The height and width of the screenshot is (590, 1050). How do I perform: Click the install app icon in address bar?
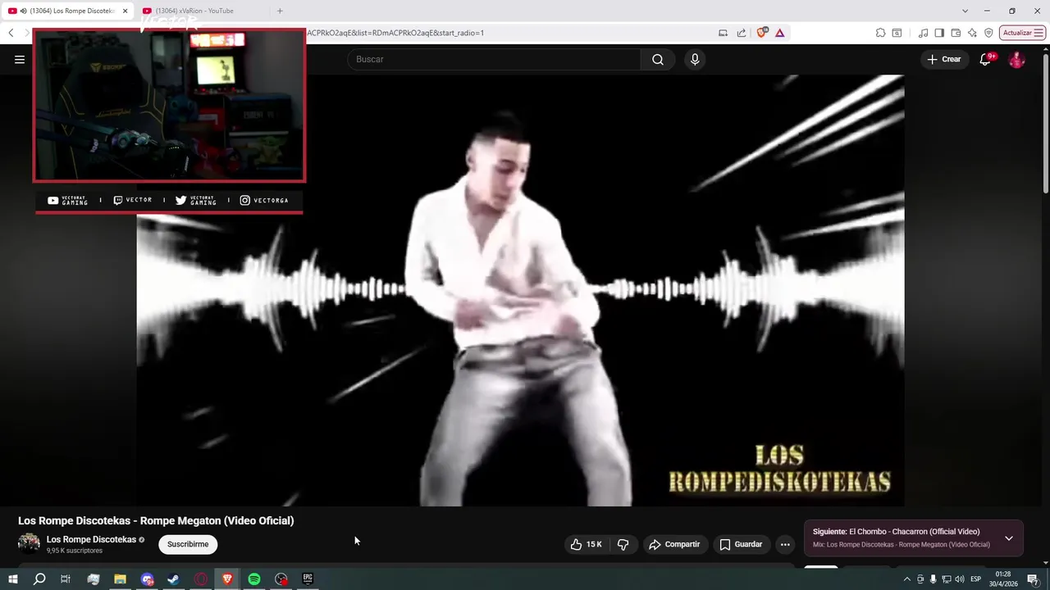723,33
